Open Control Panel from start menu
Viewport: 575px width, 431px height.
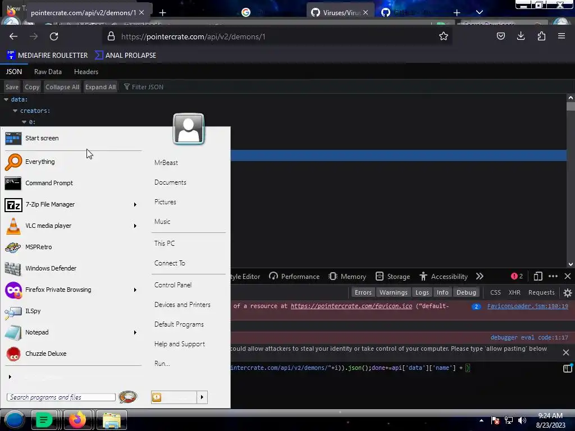(173, 285)
